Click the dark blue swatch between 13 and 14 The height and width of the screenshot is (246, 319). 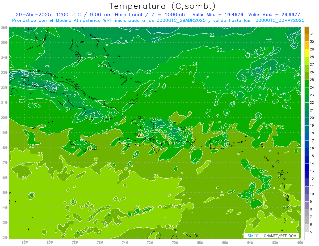307,167
